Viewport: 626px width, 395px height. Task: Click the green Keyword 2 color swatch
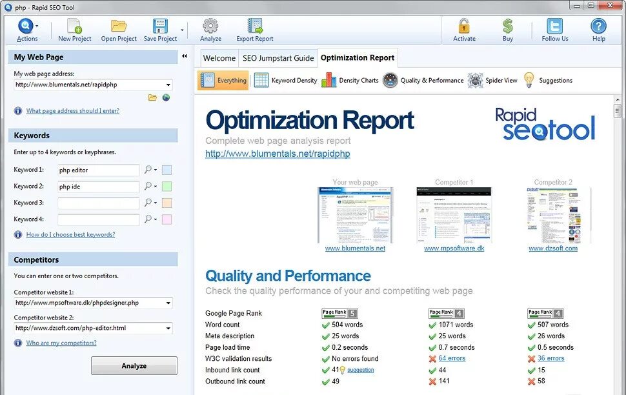pyautogui.click(x=167, y=187)
